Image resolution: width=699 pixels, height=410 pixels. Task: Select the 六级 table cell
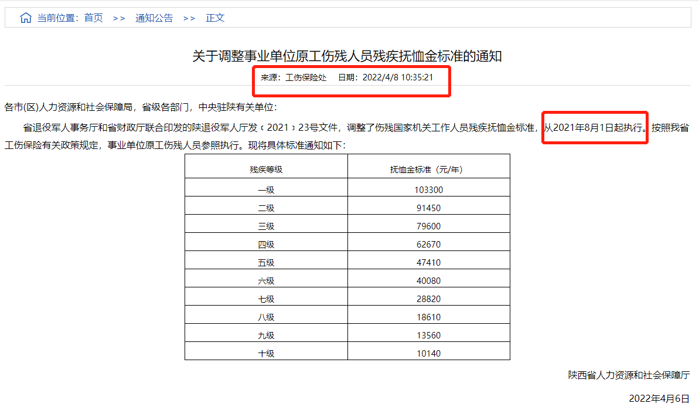266,279
